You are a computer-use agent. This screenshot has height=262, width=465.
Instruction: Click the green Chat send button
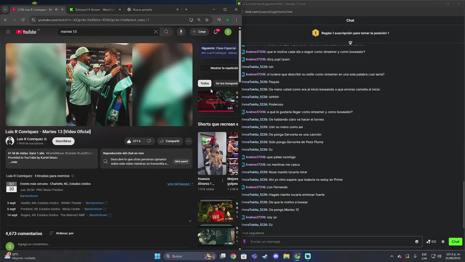point(455,242)
